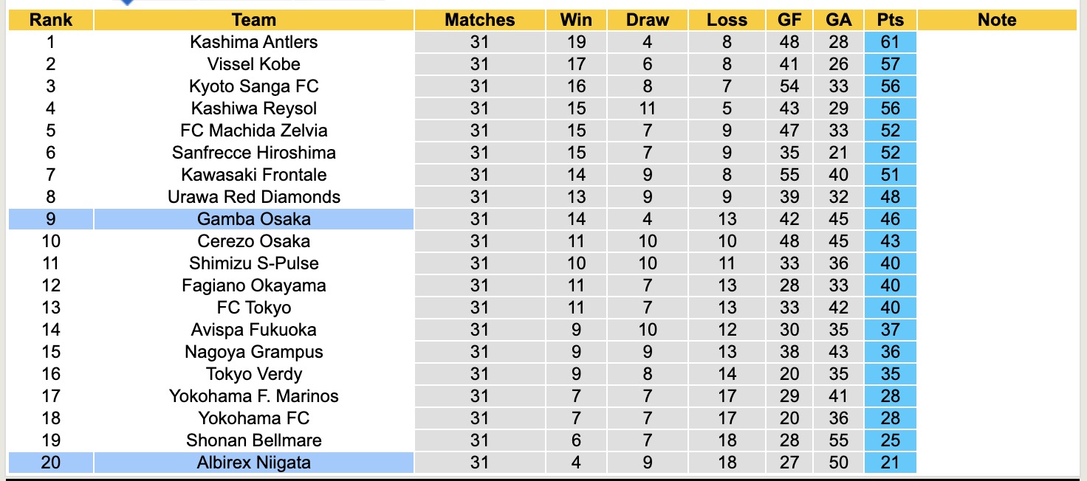The image size is (1087, 481).
Task: Click the Urawa Red Diamonds team name
Action: coord(253,197)
